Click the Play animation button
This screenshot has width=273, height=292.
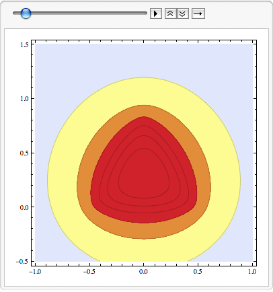[x=156, y=13]
